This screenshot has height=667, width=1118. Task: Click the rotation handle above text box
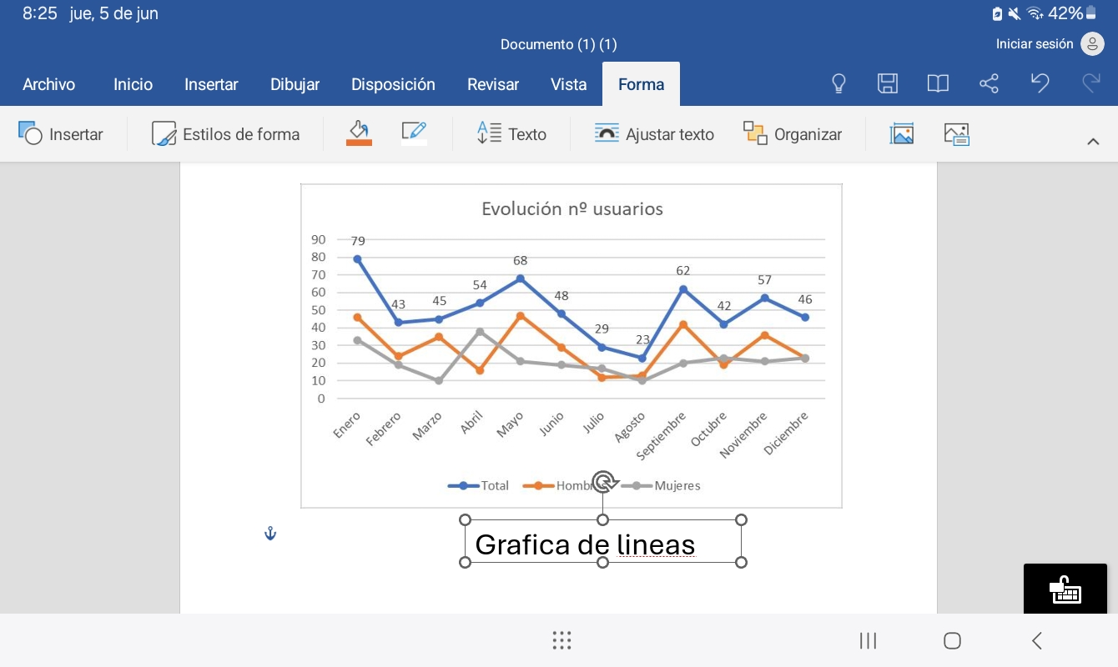(x=604, y=481)
